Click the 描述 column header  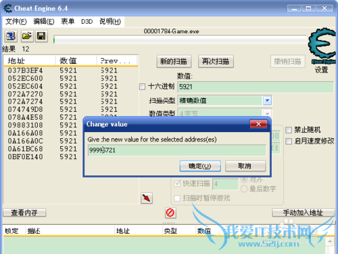[x=70, y=231]
